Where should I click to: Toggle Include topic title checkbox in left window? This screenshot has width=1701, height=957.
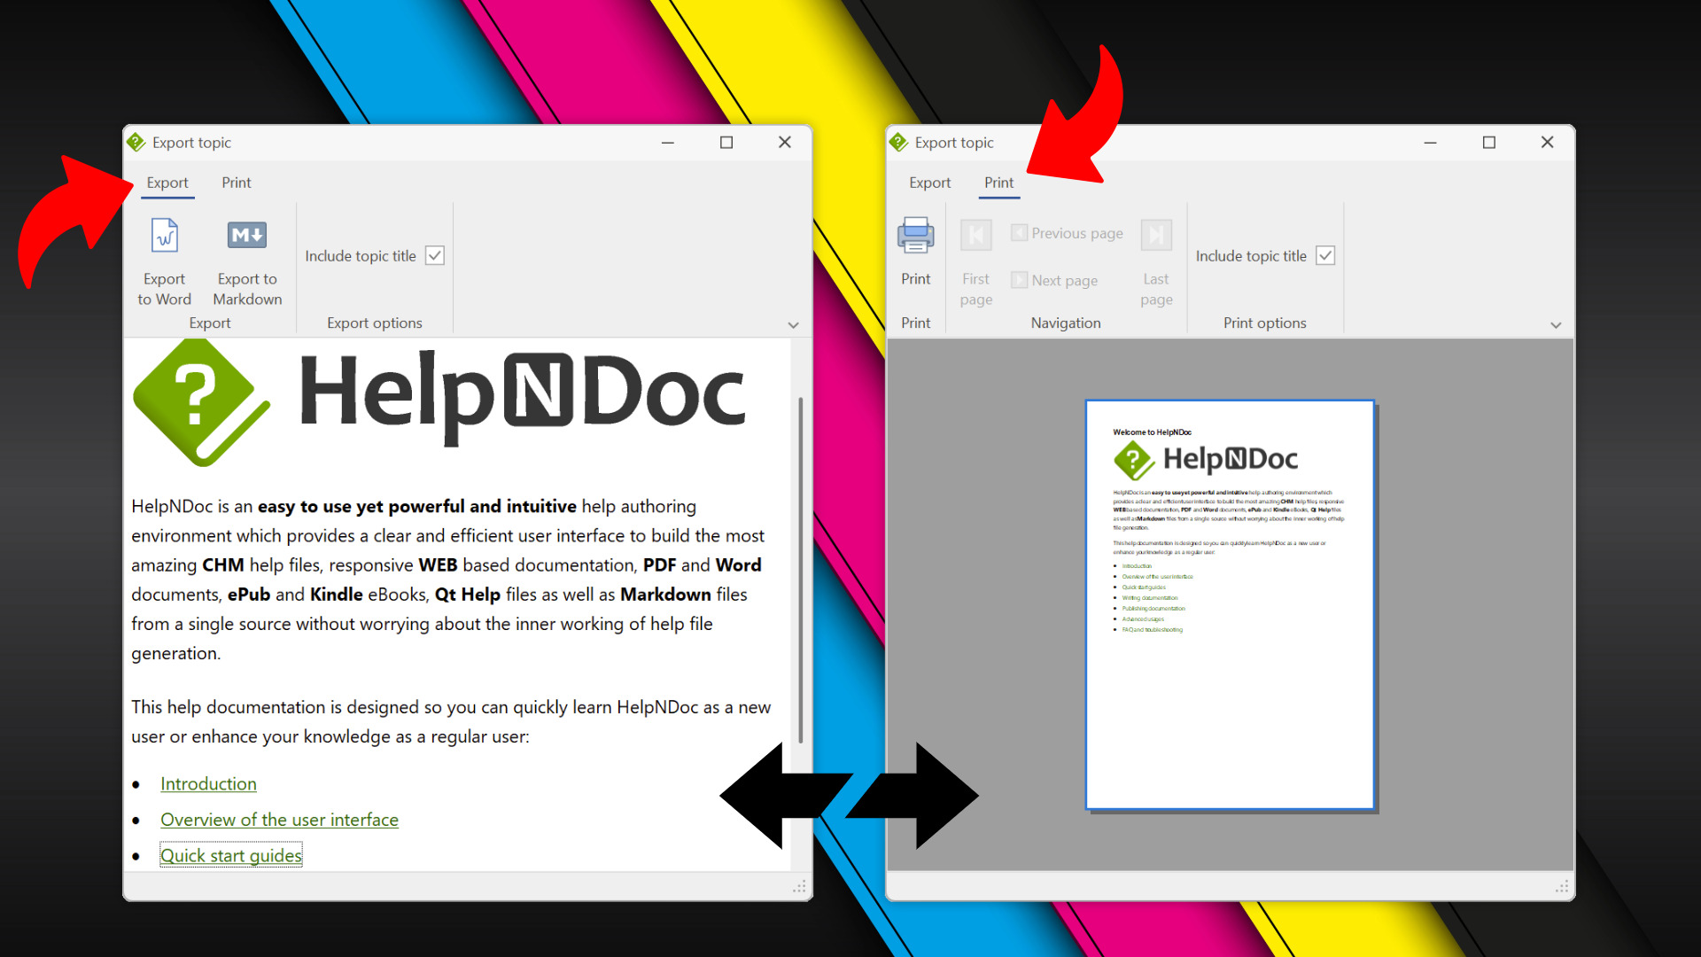[435, 256]
